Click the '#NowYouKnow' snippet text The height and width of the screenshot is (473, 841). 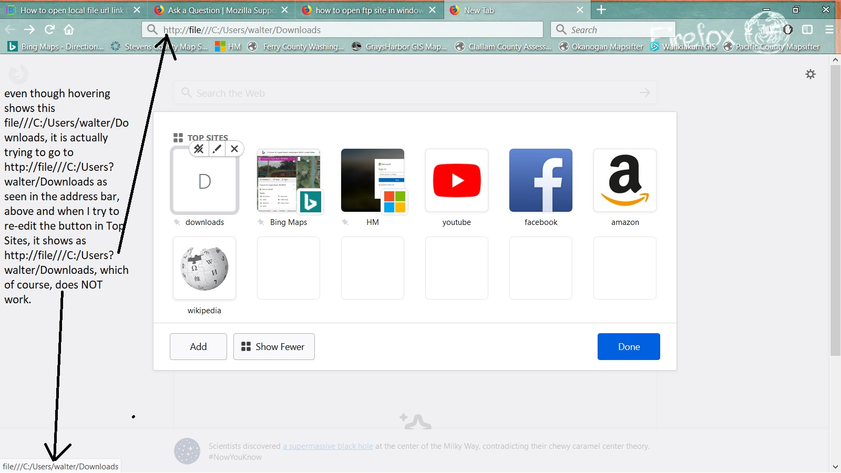pos(235,457)
